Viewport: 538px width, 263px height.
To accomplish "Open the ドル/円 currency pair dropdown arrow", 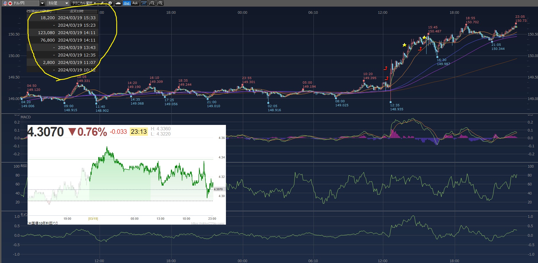I will pos(42,3).
